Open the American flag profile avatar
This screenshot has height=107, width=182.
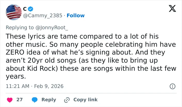click(14, 12)
